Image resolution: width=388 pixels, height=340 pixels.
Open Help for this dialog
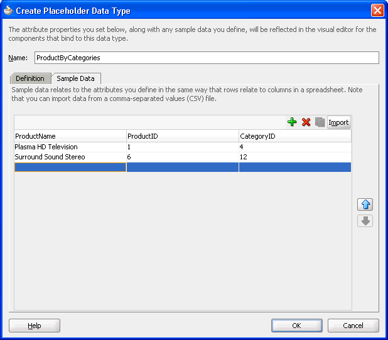click(x=35, y=326)
